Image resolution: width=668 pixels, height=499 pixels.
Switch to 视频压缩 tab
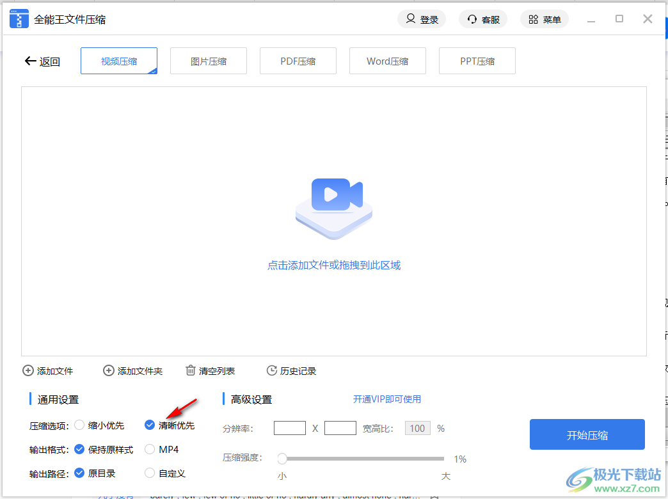click(119, 61)
